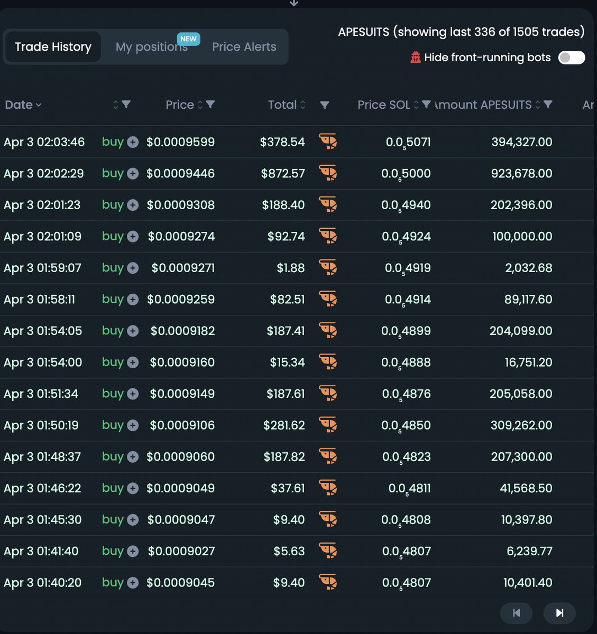597x634 pixels.
Task: Click shrimp maker icon on $37.61 trade
Action: [328, 488]
